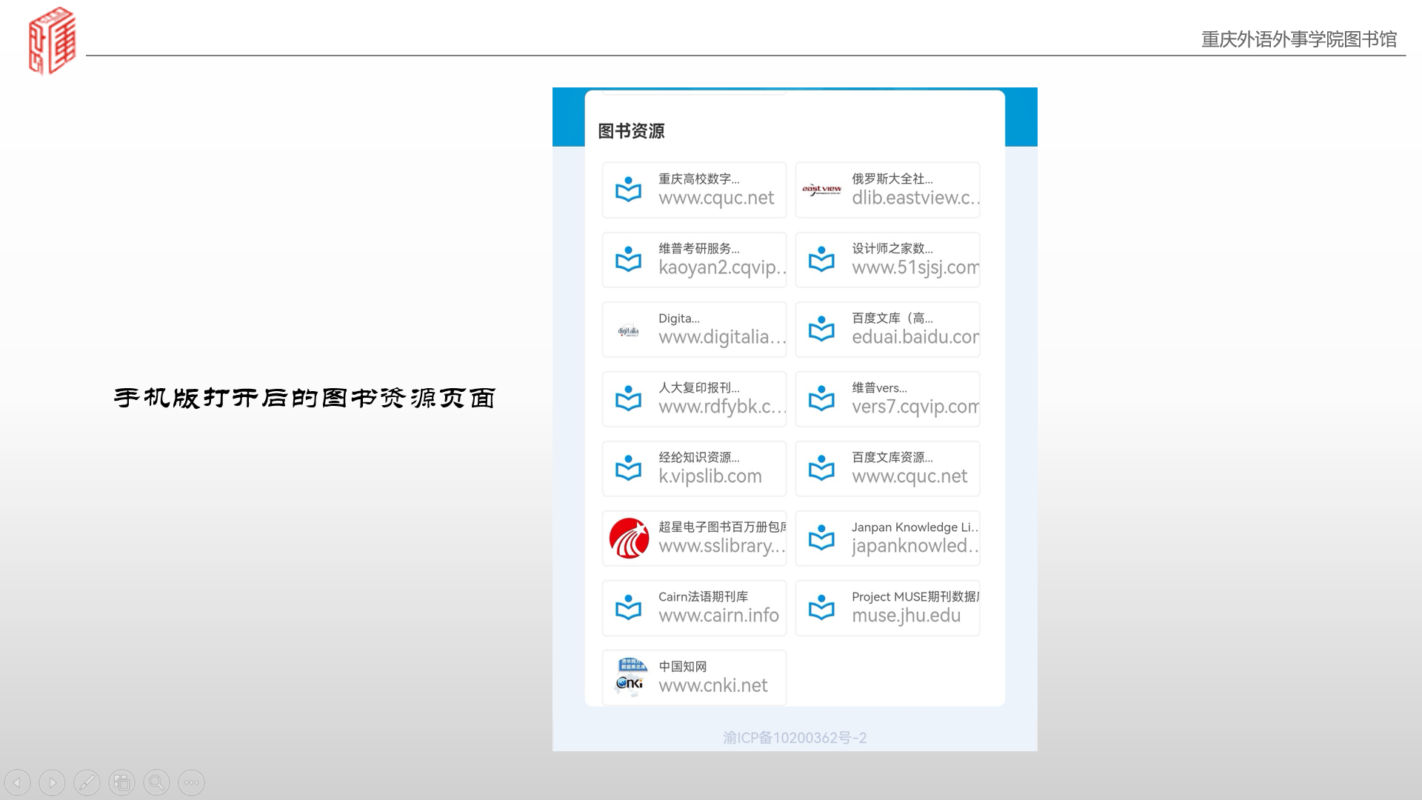
Task: Select the Janpan Knowledge Li title
Action: (915, 527)
